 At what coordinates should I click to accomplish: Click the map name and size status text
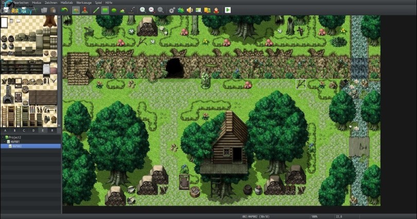255,216
